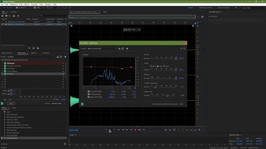This screenshot has width=266, height=149.
Task: Mark Effects Rack preset as favorite star
Action: (65, 57)
